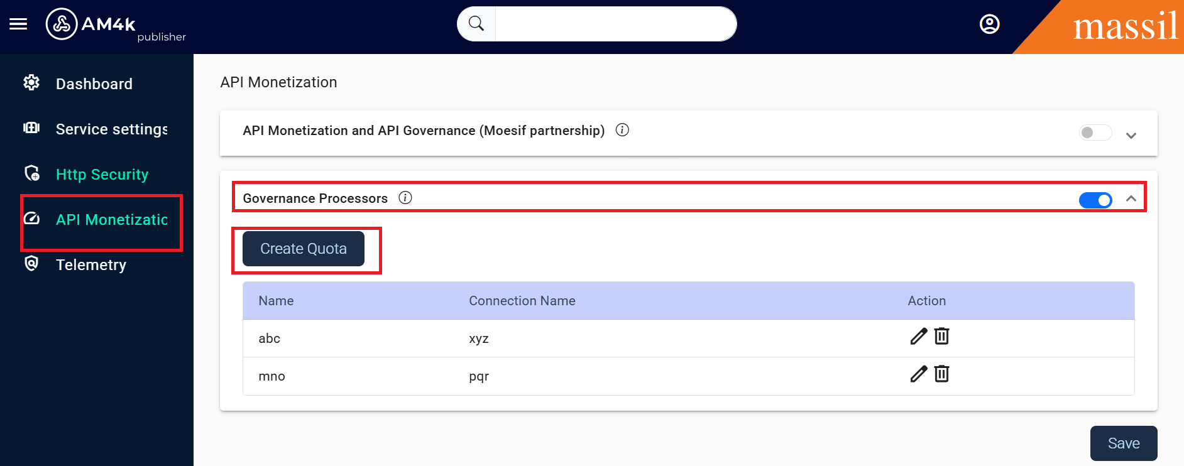The height and width of the screenshot is (466, 1184).
Task: Open the user account profile icon
Action: 989,24
